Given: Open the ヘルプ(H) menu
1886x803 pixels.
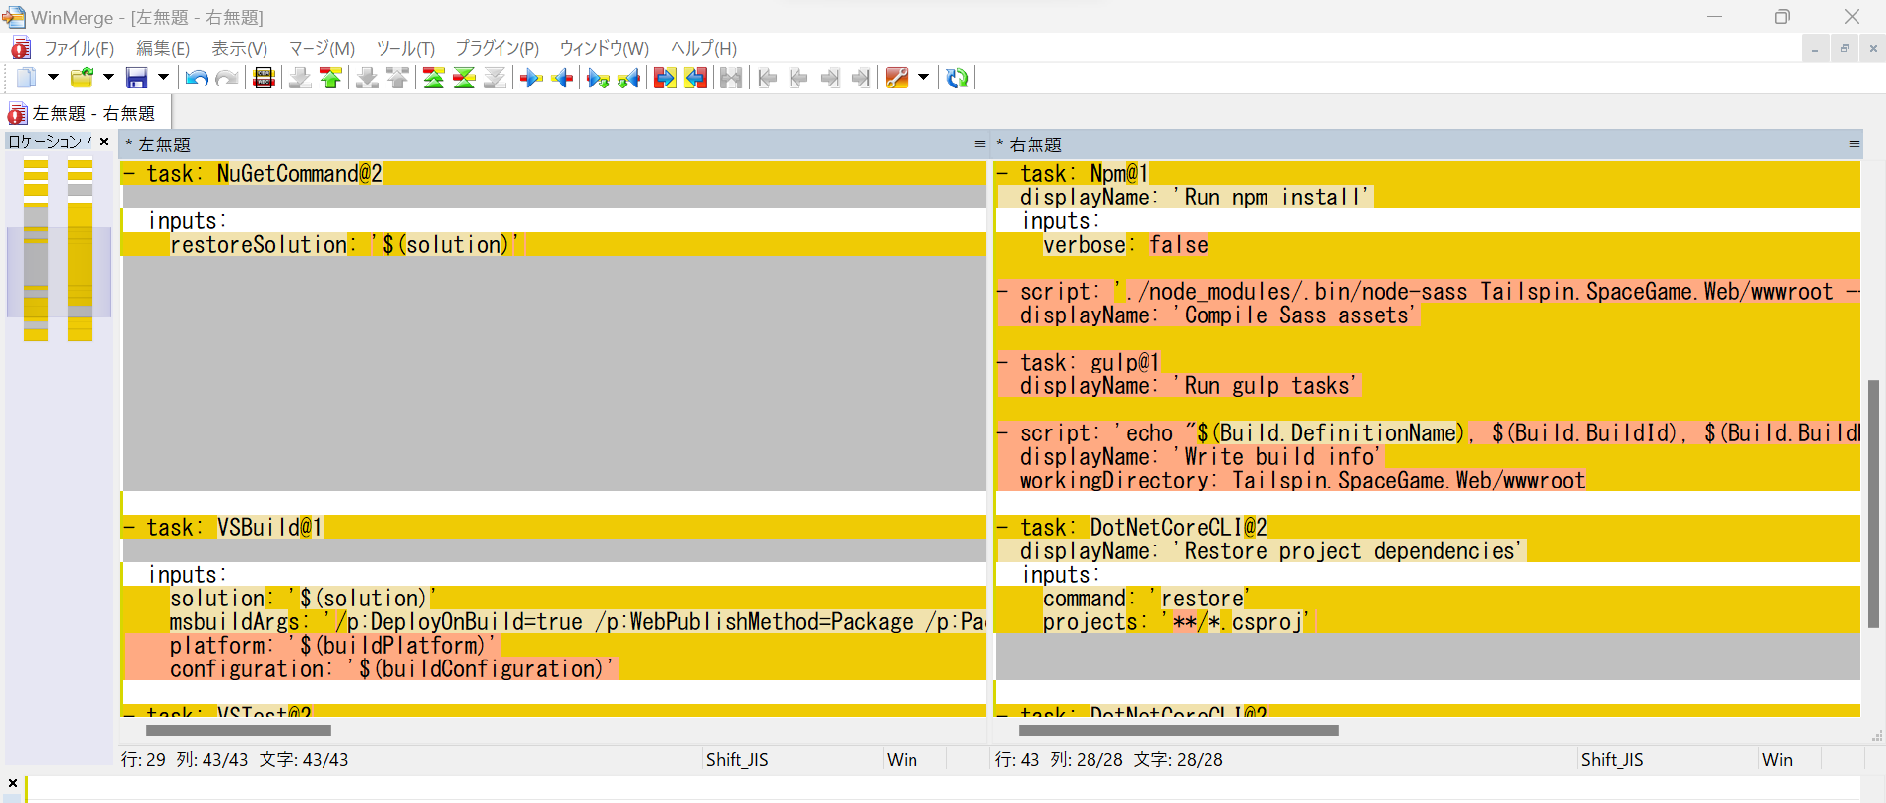Looking at the screenshot, I should 703,48.
